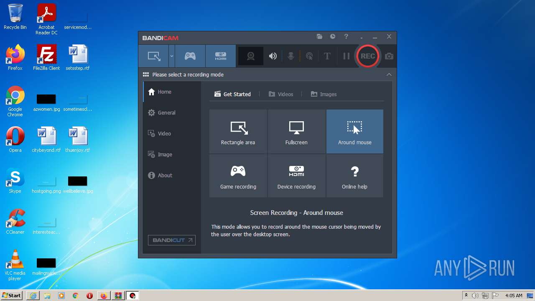Choose the Game recording tile
This screenshot has height=301, width=535.
[238, 176]
